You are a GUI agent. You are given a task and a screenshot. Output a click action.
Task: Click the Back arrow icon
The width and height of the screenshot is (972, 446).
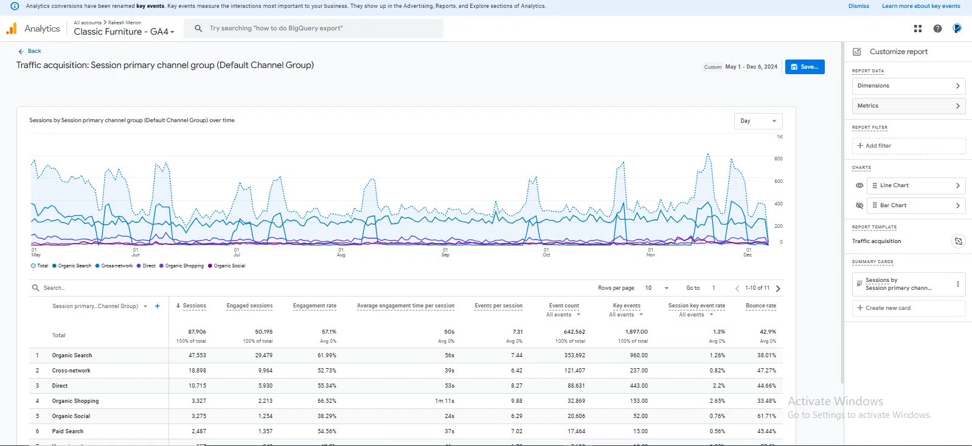click(x=21, y=52)
